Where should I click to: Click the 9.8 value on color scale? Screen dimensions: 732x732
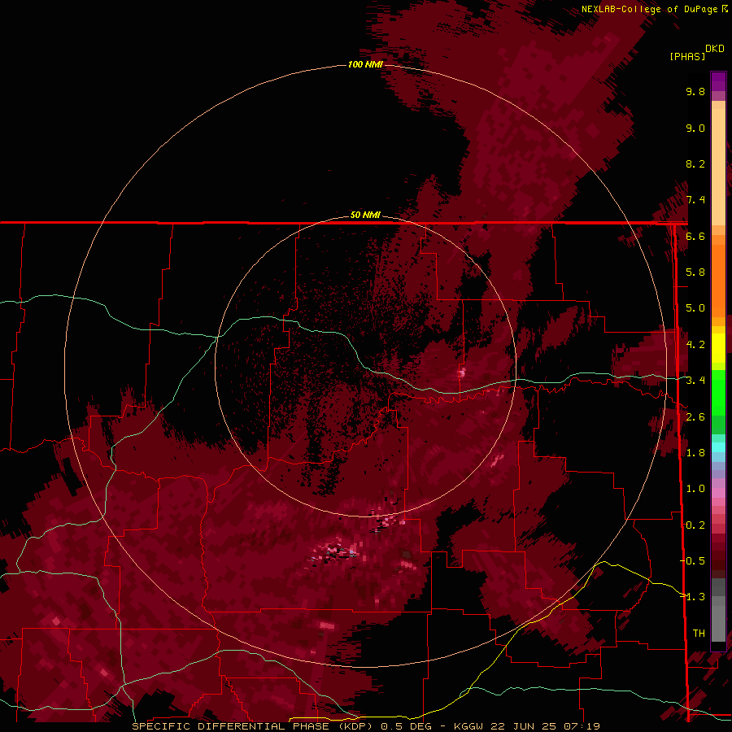(695, 91)
